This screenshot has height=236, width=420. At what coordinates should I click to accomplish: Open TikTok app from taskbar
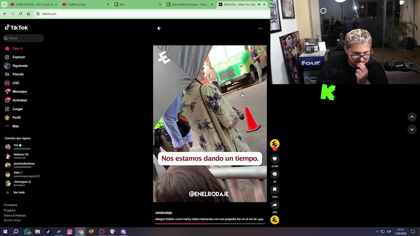tap(48, 232)
